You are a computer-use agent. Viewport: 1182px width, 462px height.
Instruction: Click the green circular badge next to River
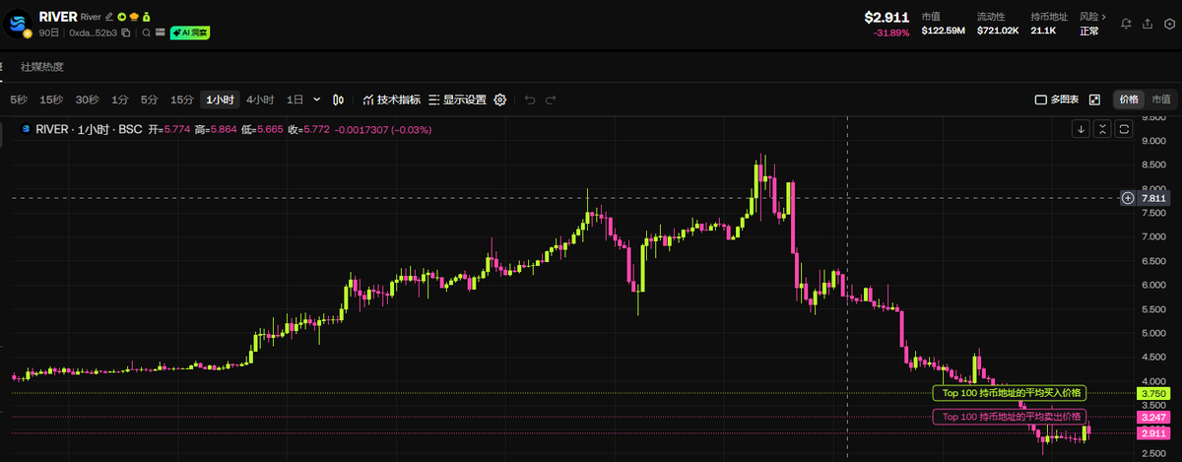coord(121,18)
